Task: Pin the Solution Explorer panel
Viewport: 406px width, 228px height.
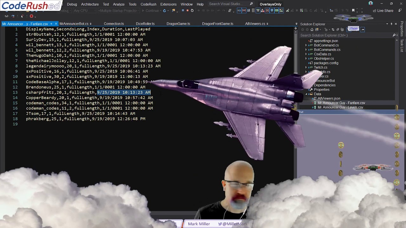Action: pyautogui.click(x=391, y=24)
